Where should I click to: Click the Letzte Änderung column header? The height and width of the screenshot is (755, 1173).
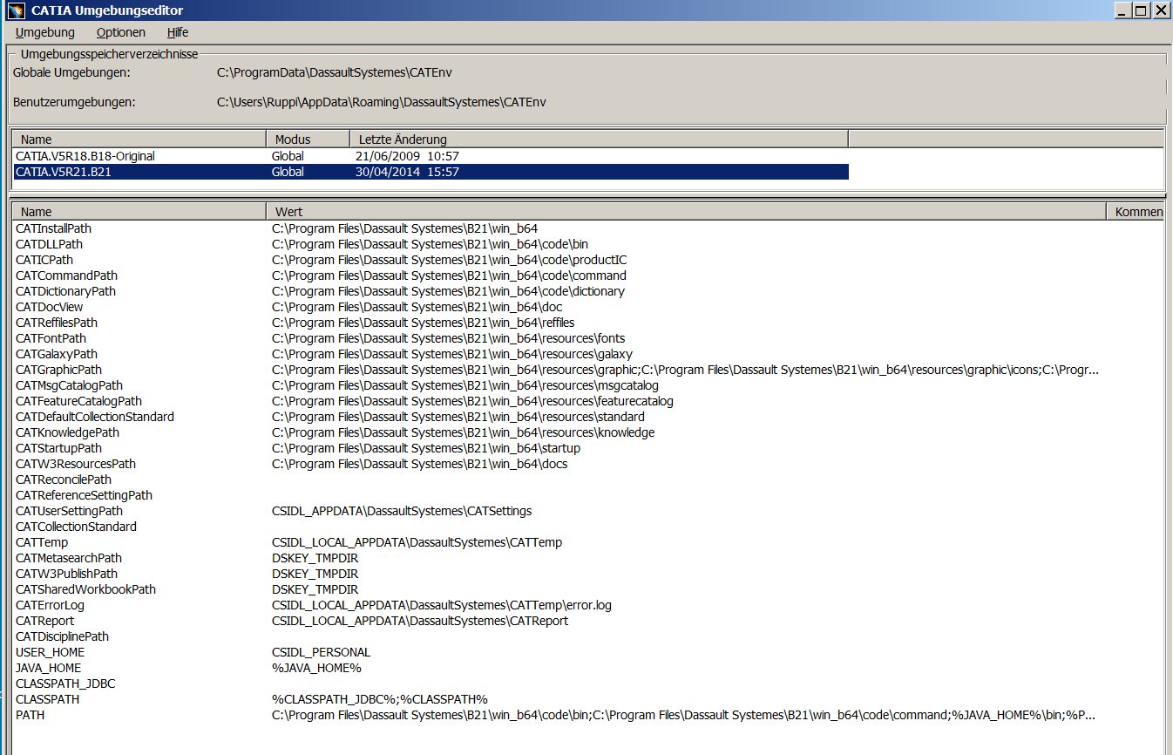point(599,139)
